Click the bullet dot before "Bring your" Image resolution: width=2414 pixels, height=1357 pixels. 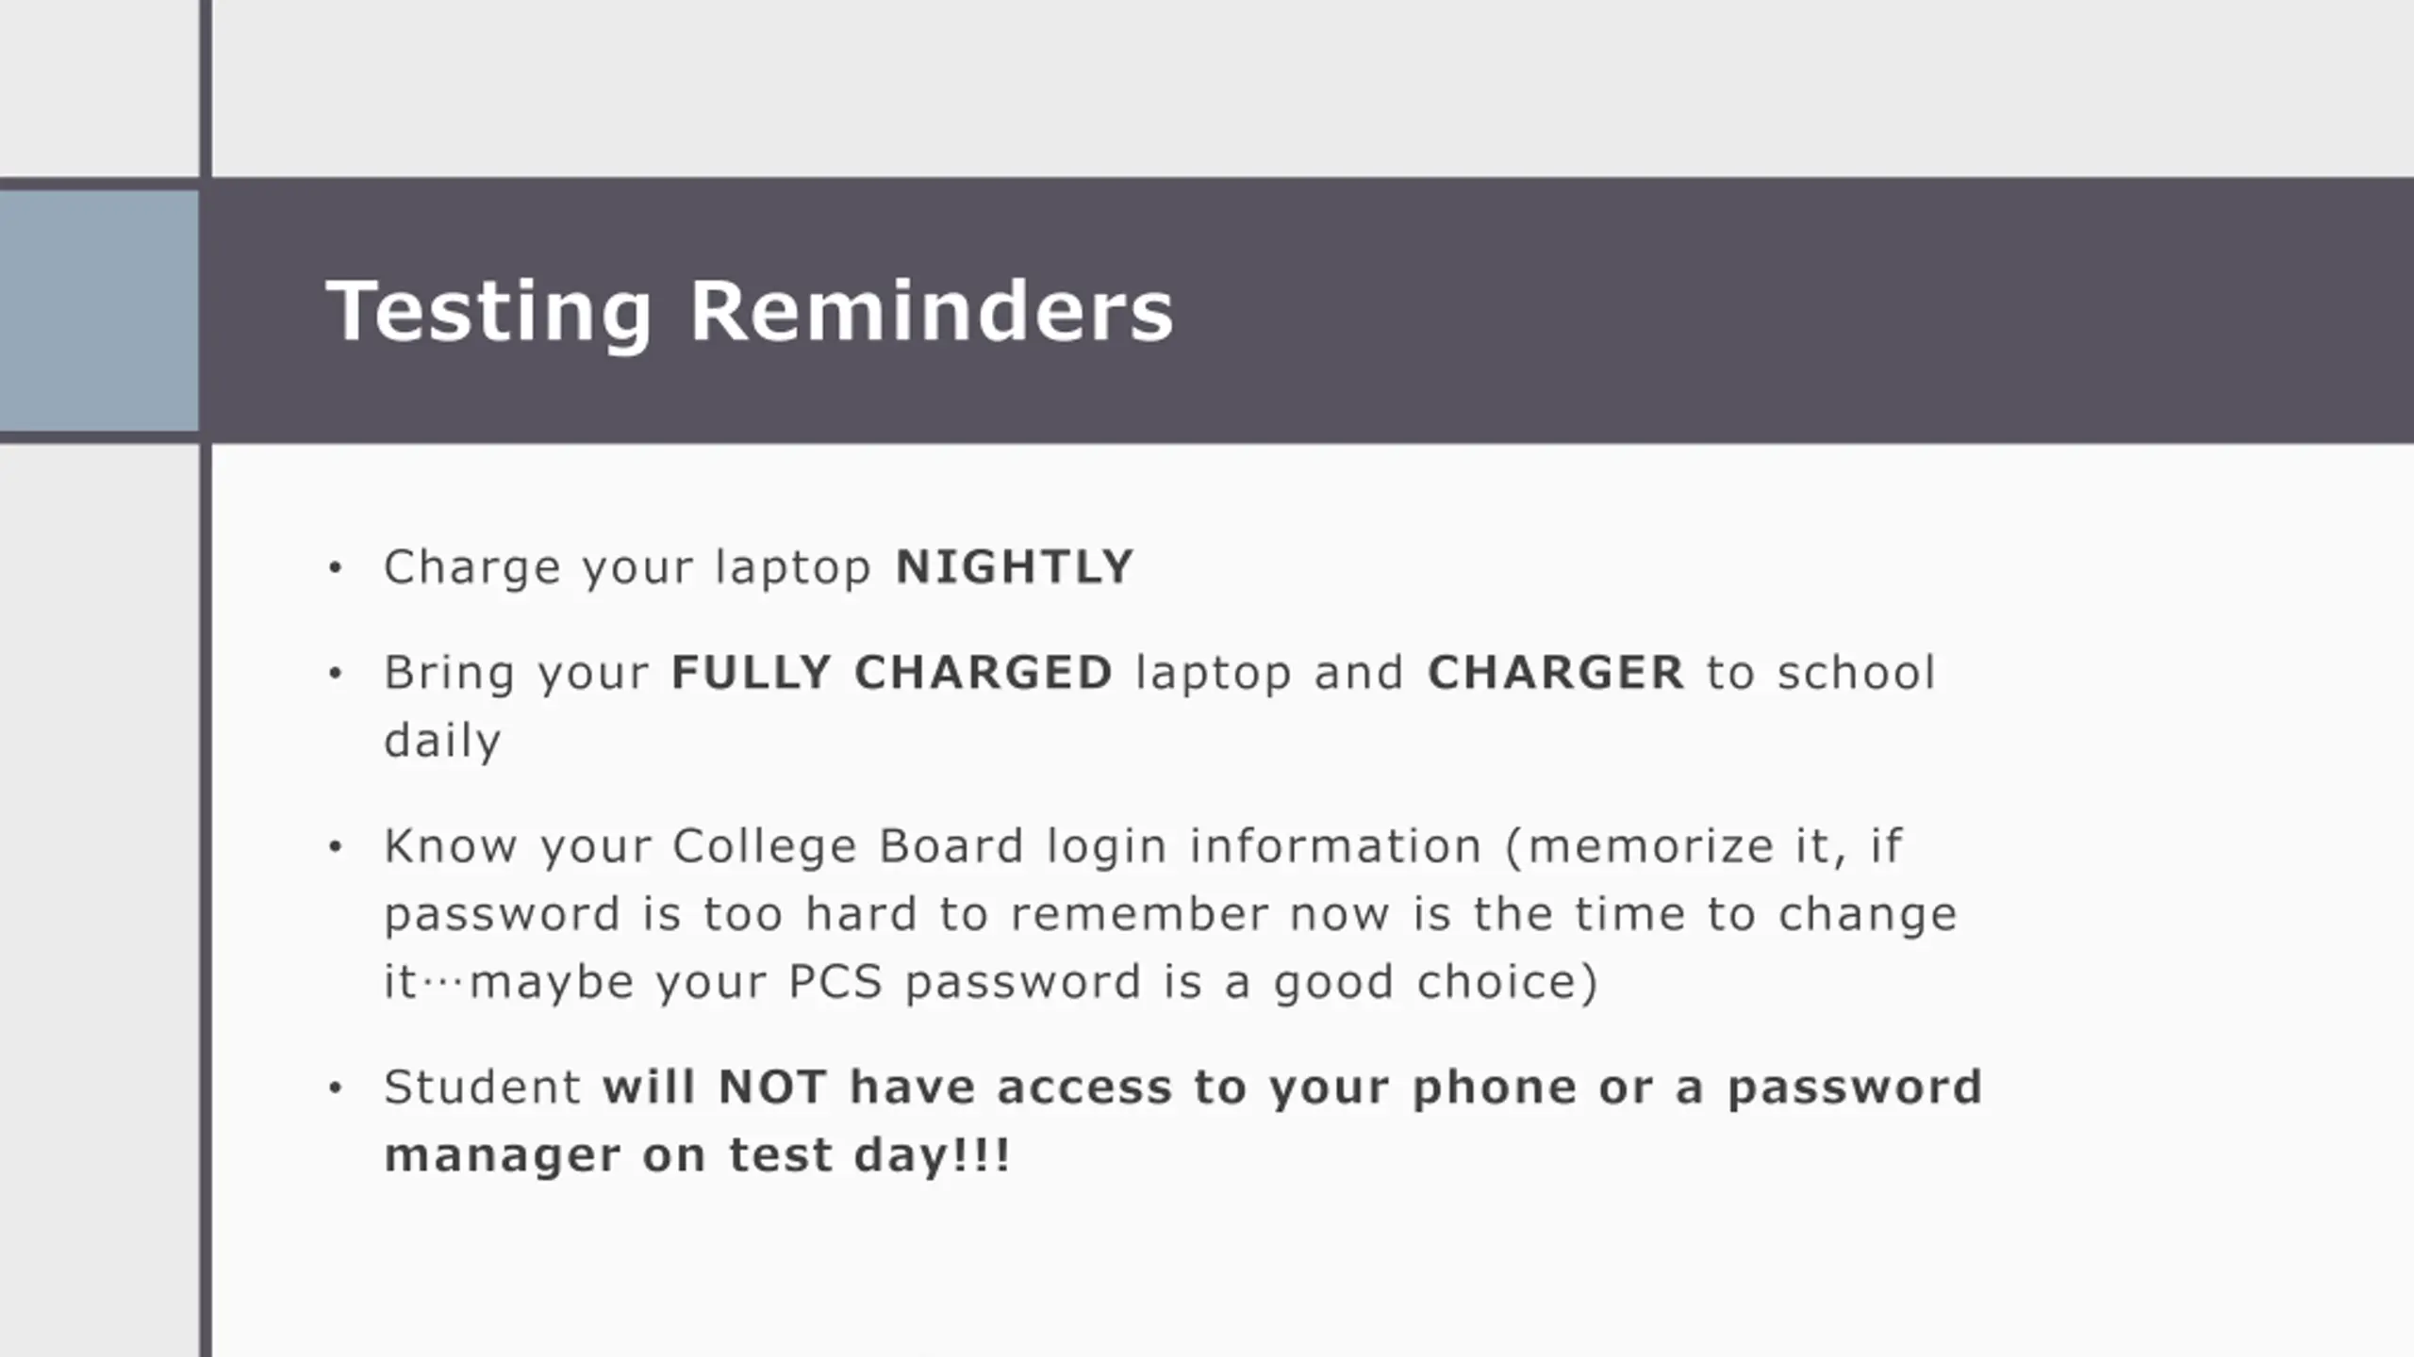335,674
